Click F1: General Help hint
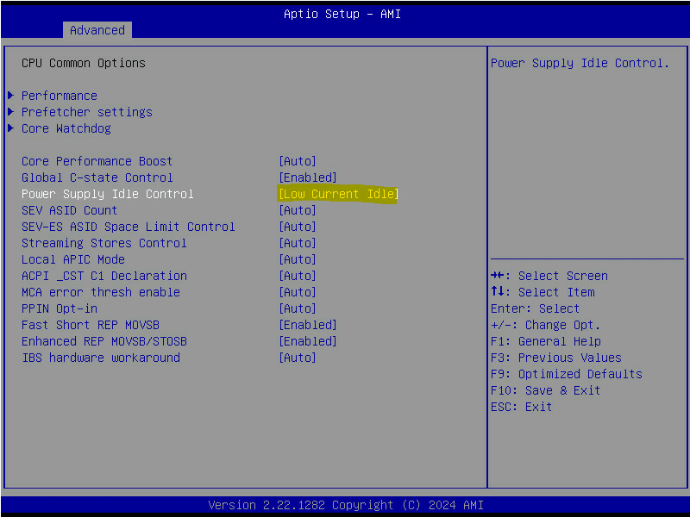Screen dimensions: 690x517 (x=546, y=341)
